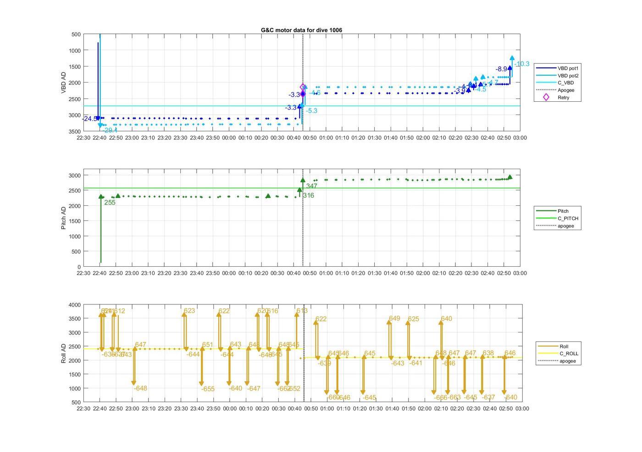Click the '03:00' time tick under the Roll plot
This screenshot has height=452, width=642.
pyautogui.click(x=522, y=409)
